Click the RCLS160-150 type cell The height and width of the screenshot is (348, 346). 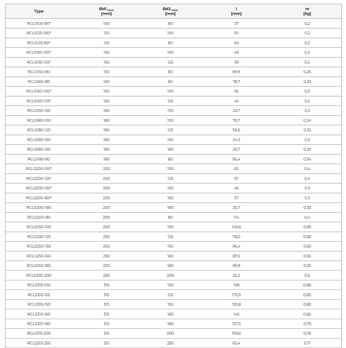(x=39, y=110)
